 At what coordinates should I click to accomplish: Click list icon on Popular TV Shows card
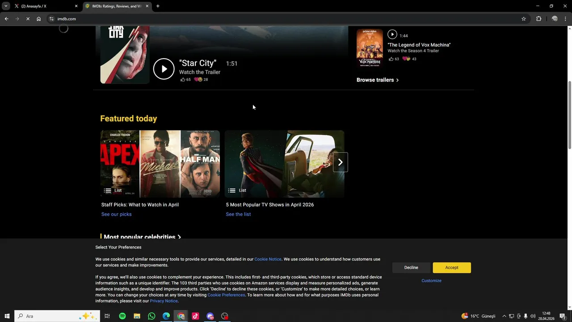(231, 191)
